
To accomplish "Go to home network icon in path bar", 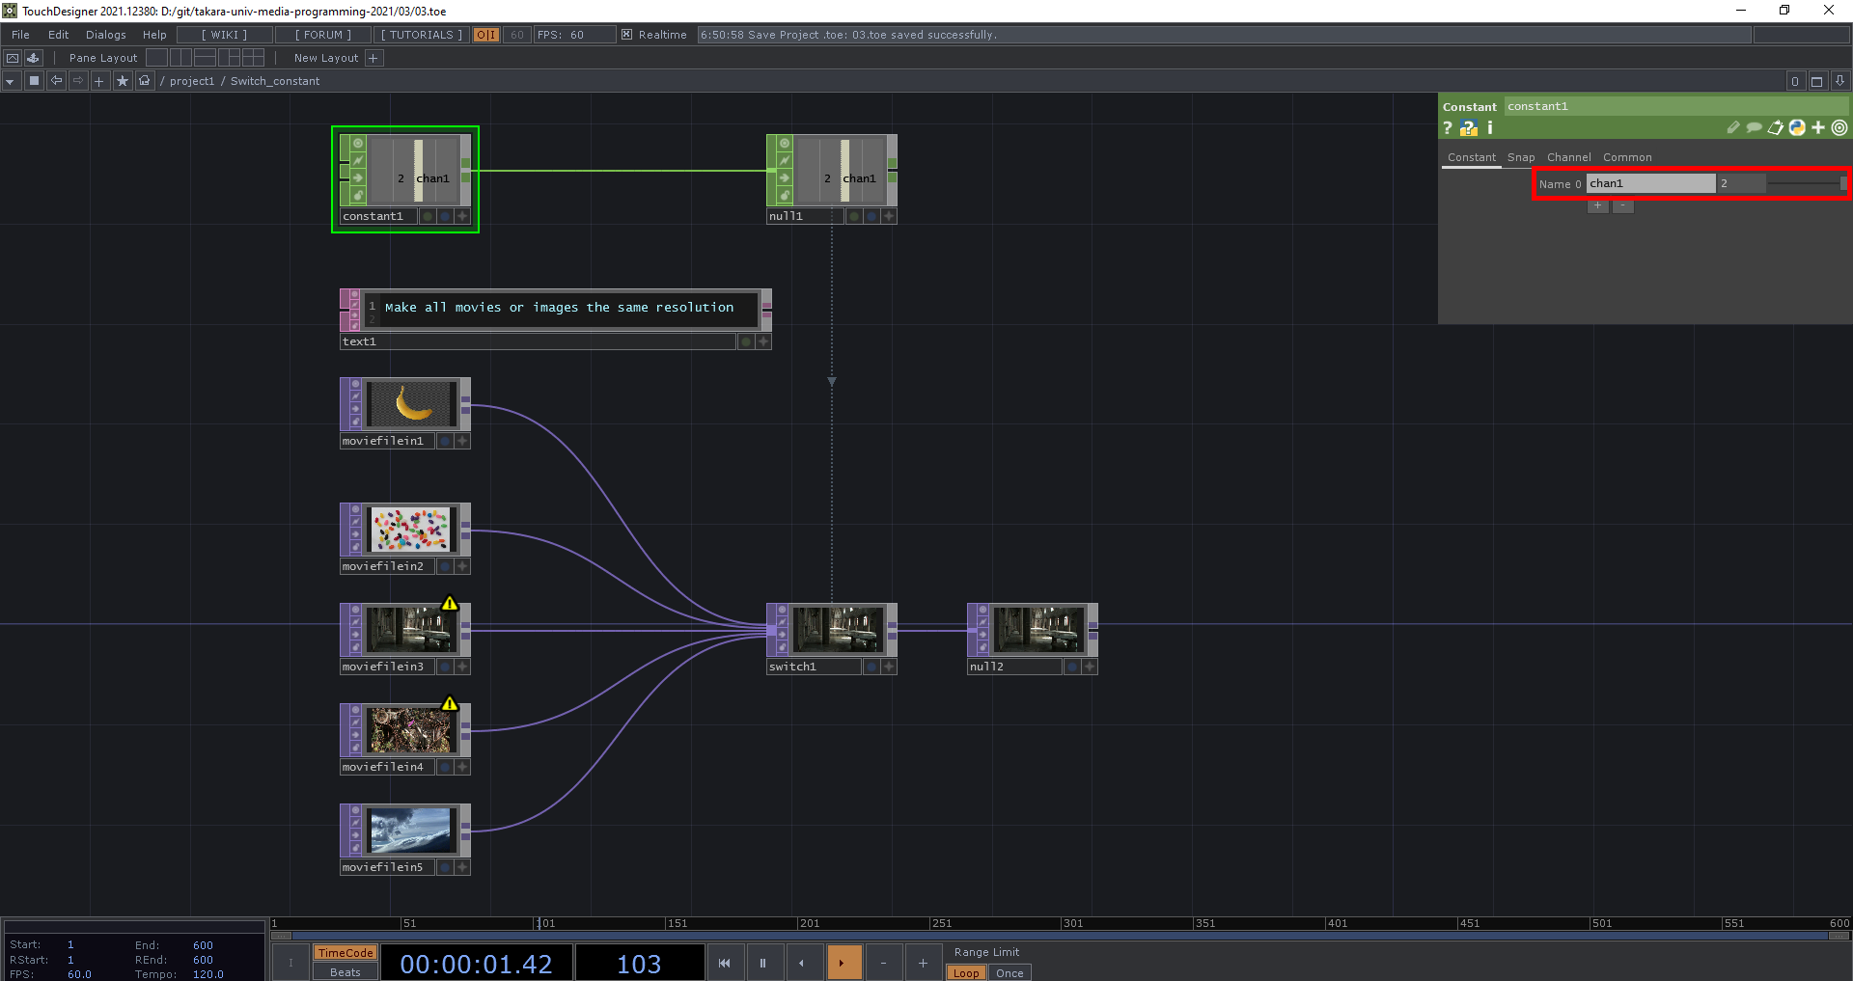I will pos(144,81).
